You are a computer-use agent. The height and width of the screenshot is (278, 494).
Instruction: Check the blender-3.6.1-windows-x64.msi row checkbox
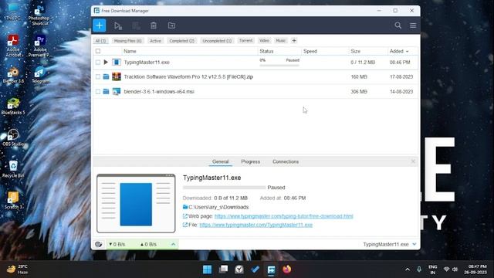[98, 91]
